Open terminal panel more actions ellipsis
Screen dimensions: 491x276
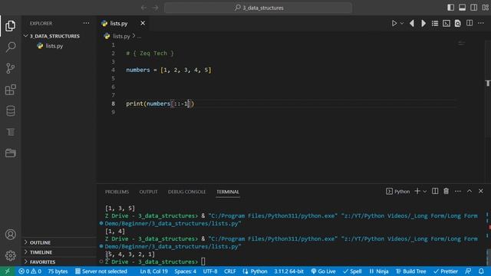458,191
